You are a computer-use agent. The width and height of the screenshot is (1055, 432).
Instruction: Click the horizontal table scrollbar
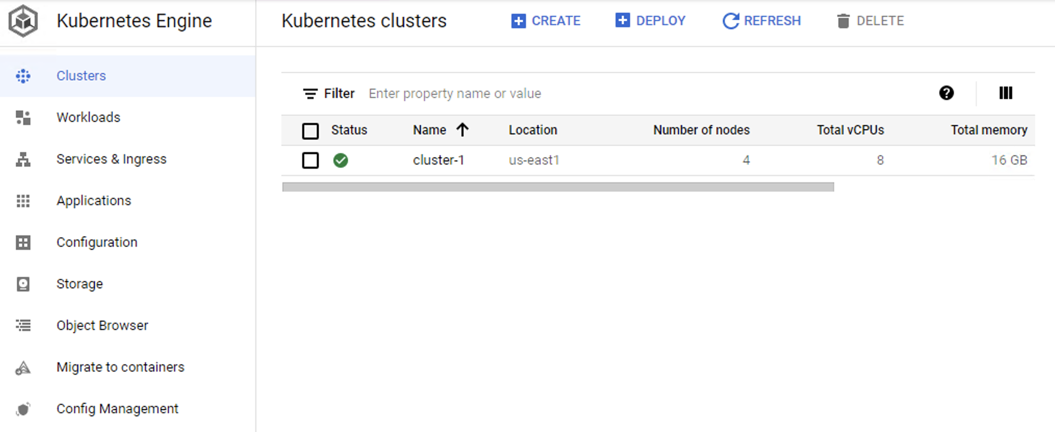tap(558, 187)
